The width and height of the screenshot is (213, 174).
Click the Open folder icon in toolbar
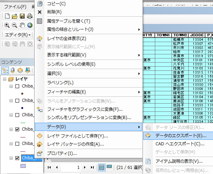pyautogui.click(x=14, y=16)
